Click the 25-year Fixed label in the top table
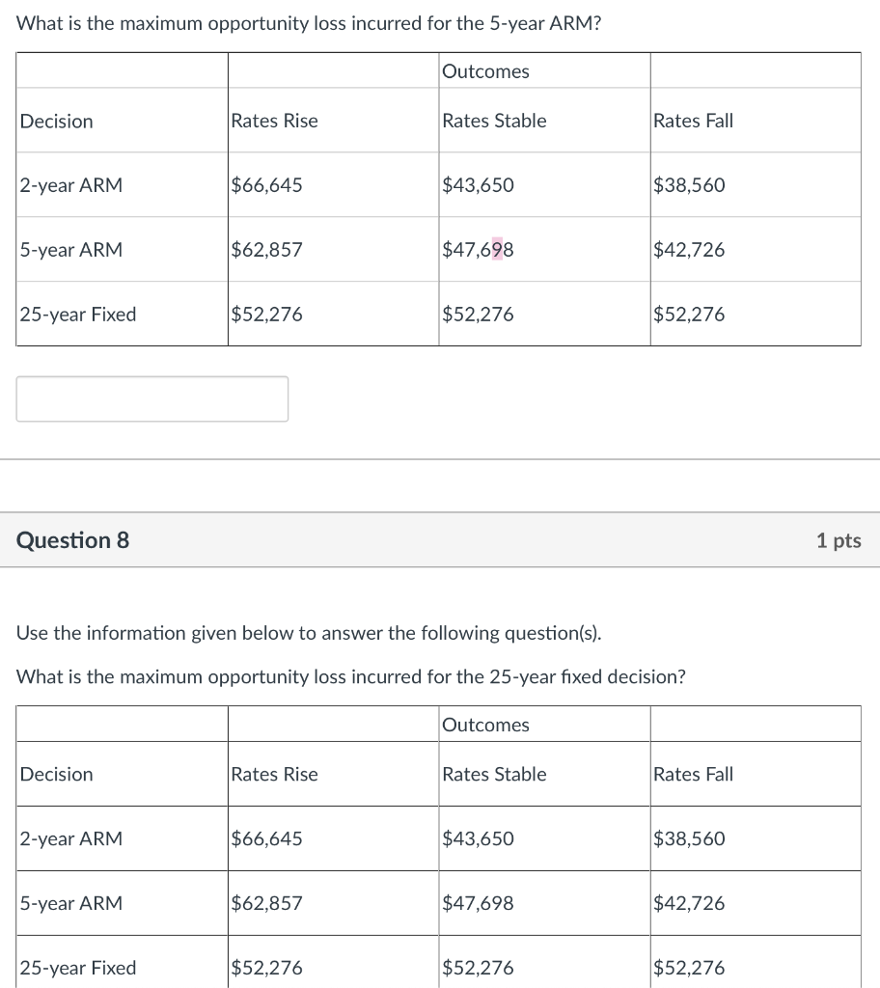The height and width of the screenshot is (988, 880). pos(77,314)
